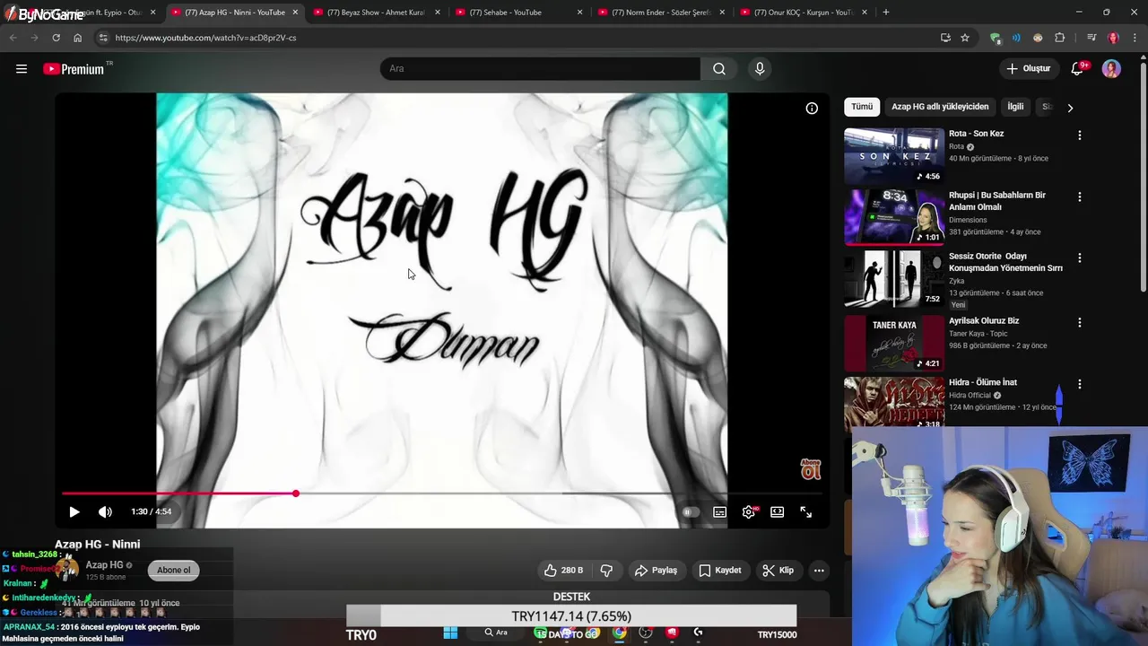The width and height of the screenshot is (1148, 646).
Task: Toggle subtitles in the player
Action: click(x=719, y=511)
